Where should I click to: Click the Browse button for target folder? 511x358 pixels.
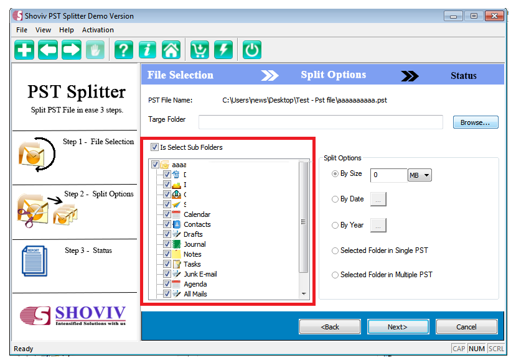click(475, 122)
